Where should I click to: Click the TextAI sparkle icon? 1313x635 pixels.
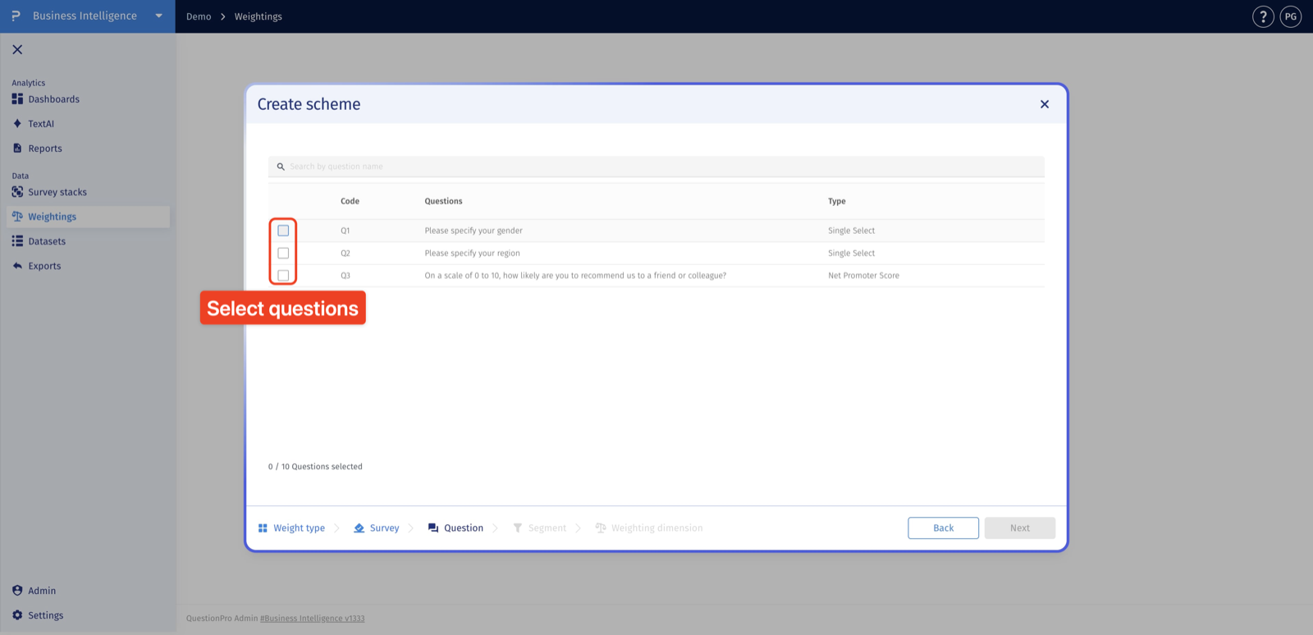click(17, 124)
